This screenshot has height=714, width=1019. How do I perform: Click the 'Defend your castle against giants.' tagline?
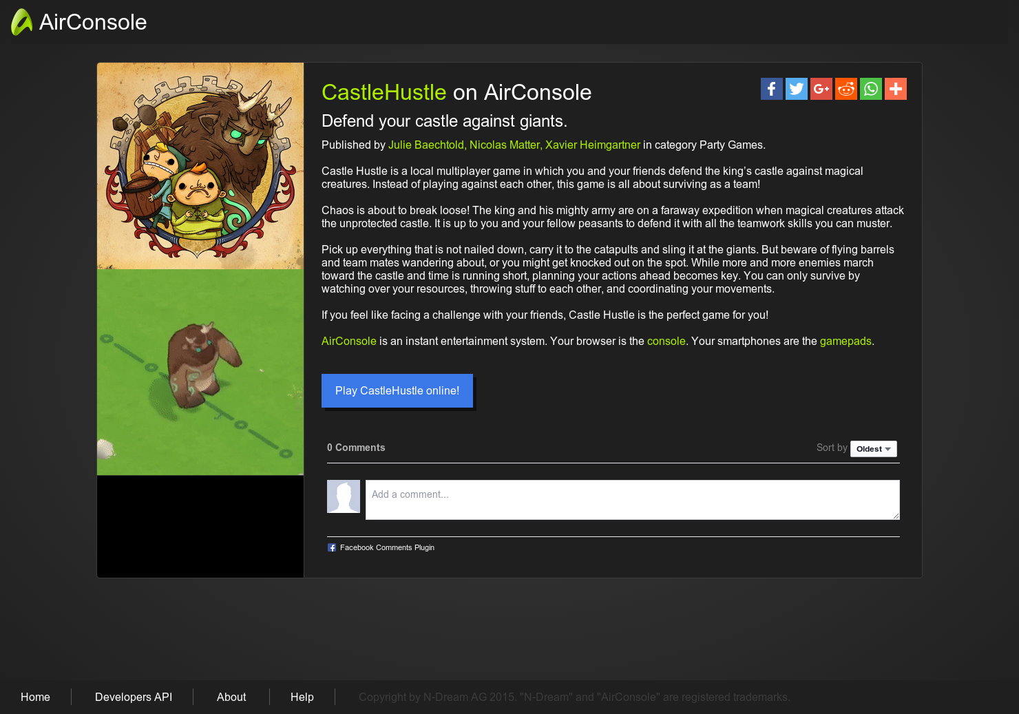[x=445, y=121]
